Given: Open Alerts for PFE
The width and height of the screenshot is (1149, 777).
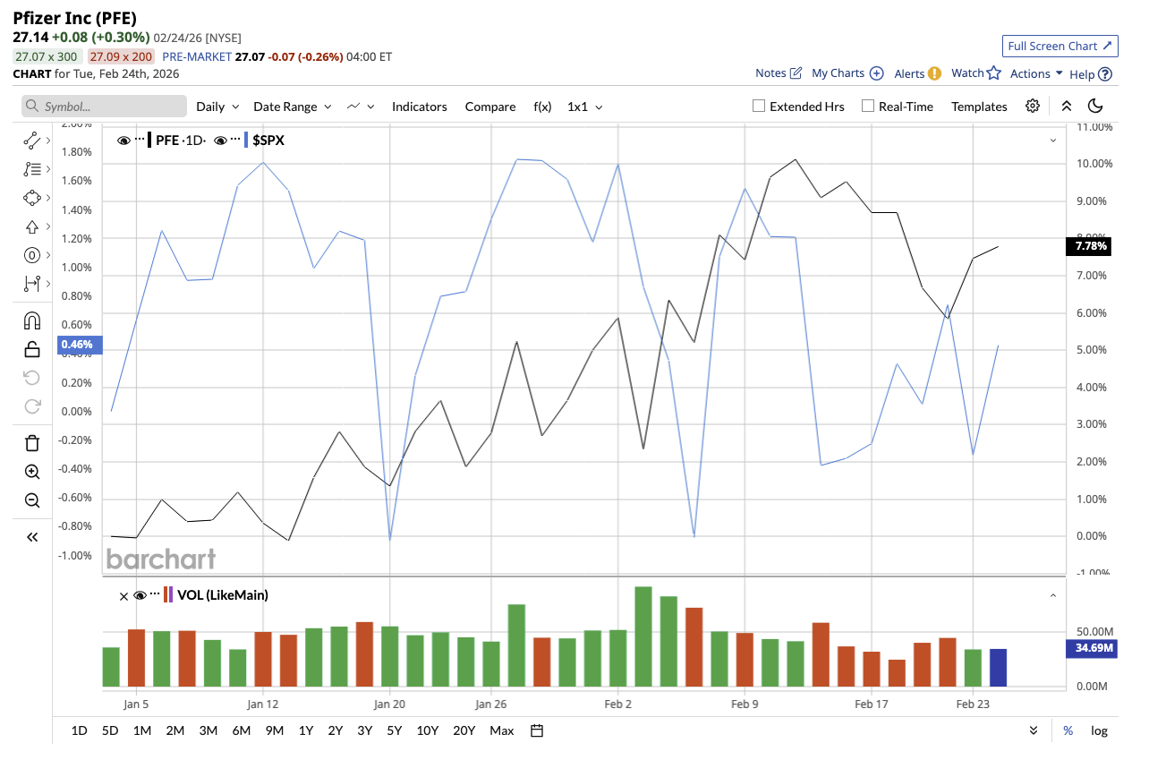Looking at the screenshot, I should click(917, 73).
